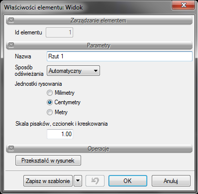Collapse the Parametry section arrow icon
198x194 pixels.
pos(11,45)
